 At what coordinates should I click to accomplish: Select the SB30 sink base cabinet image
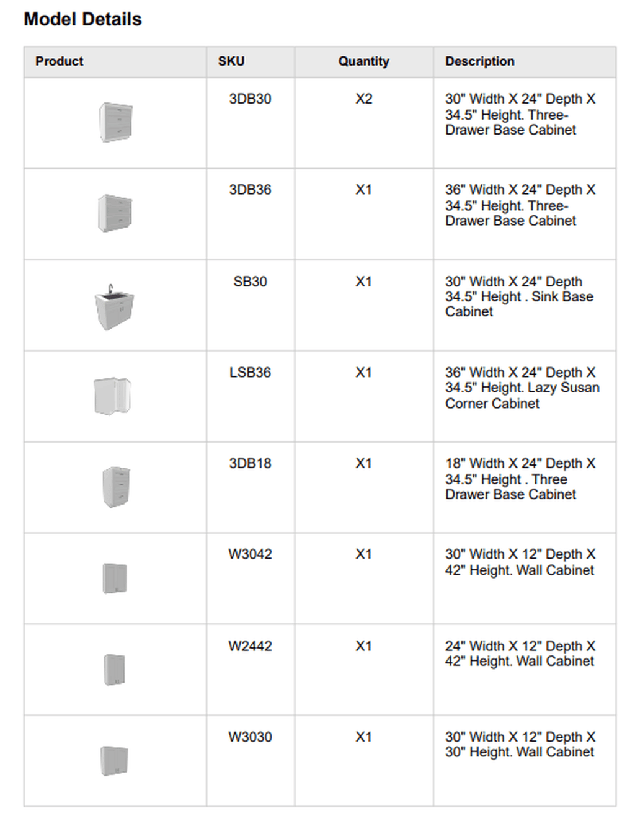coord(114,307)
